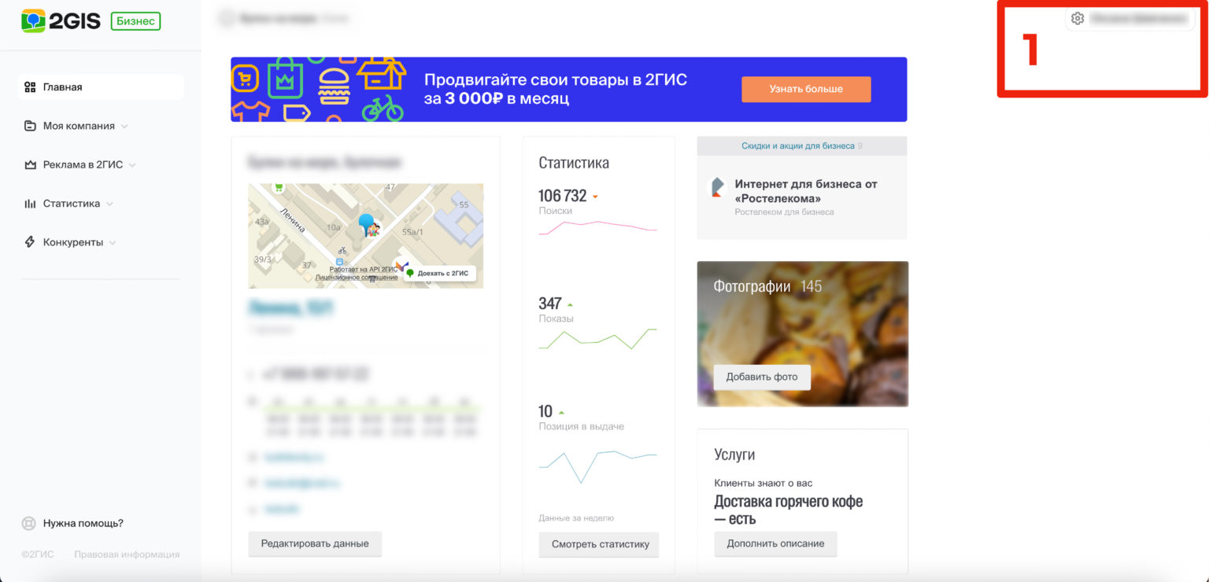Viewport: 1209px width, 582px height.
Task: Click the Моя компания folder icon
Action: pos(30,126)
